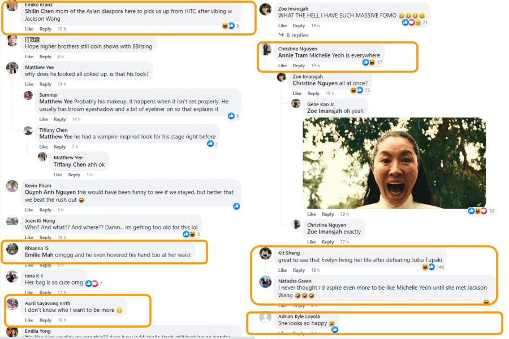Like April Sayavong Erith's comment
The width and height of the screenshot is (509, 339).
point(28,320)
